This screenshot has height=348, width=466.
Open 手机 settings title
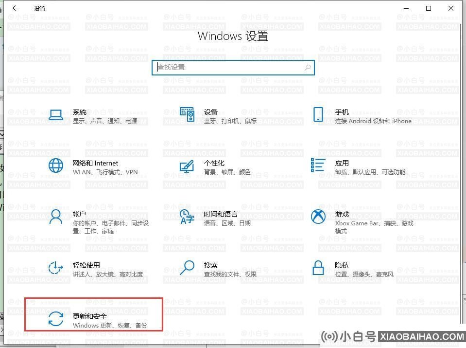pyautogui.click(x=342, y=112)
